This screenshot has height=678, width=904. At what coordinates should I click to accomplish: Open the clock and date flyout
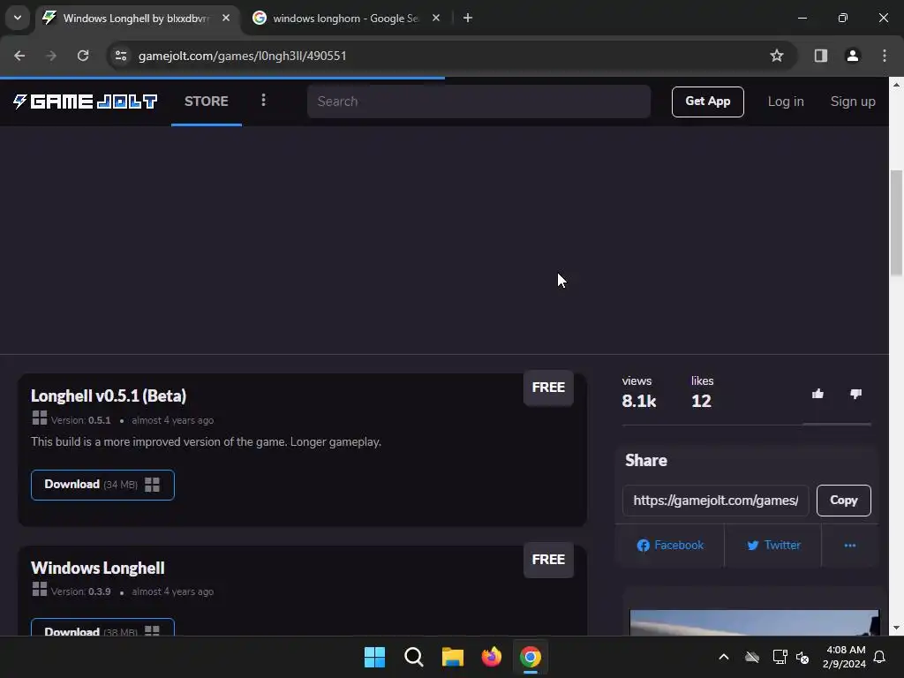click(x=844, y=657)
